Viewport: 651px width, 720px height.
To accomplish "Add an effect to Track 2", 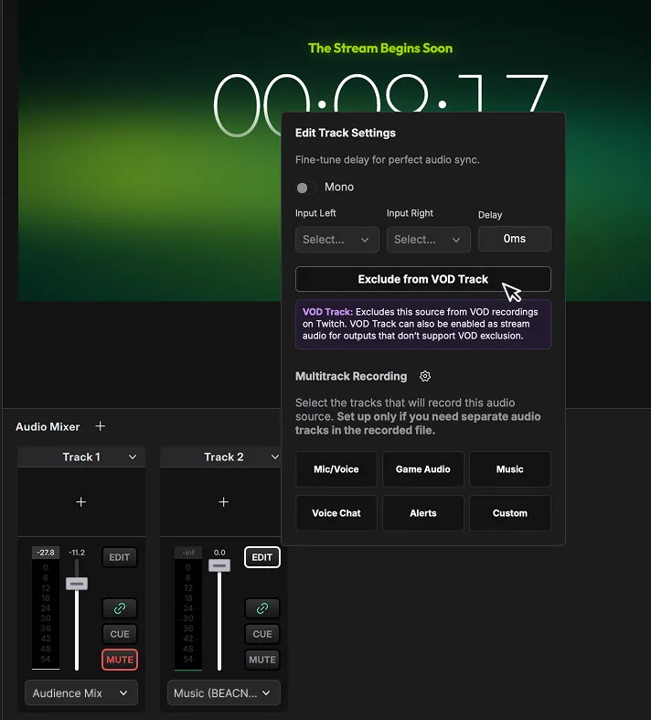I will click(x=223, y=502).
